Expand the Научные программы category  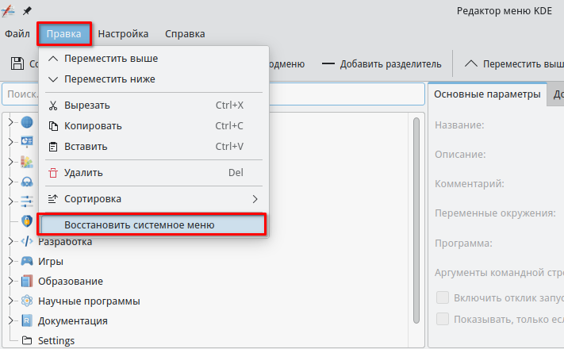pos(11,301)
